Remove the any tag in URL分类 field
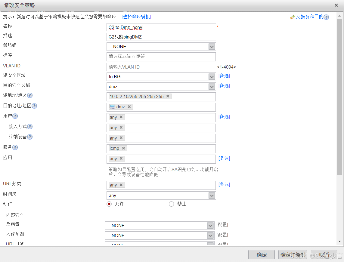This screenshot has width=344, height=262. (121, 185)
